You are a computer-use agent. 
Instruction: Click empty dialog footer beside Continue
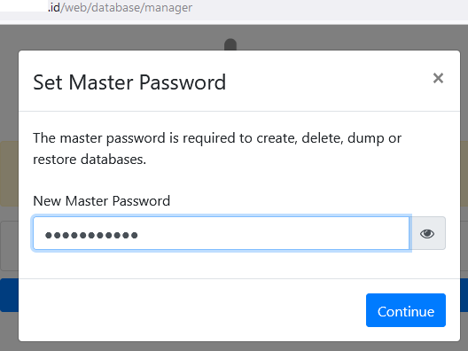192,310
